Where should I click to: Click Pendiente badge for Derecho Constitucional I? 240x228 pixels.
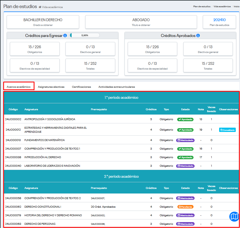click(185, 207)
